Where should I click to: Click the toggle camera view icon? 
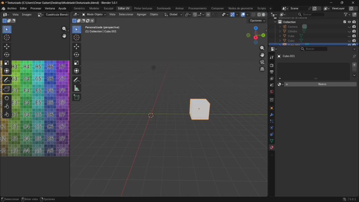point(262,62)
